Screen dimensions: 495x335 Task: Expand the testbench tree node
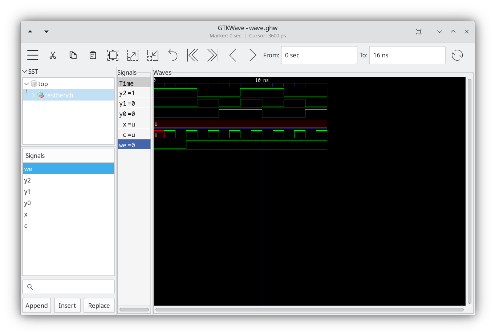(33, 95)
